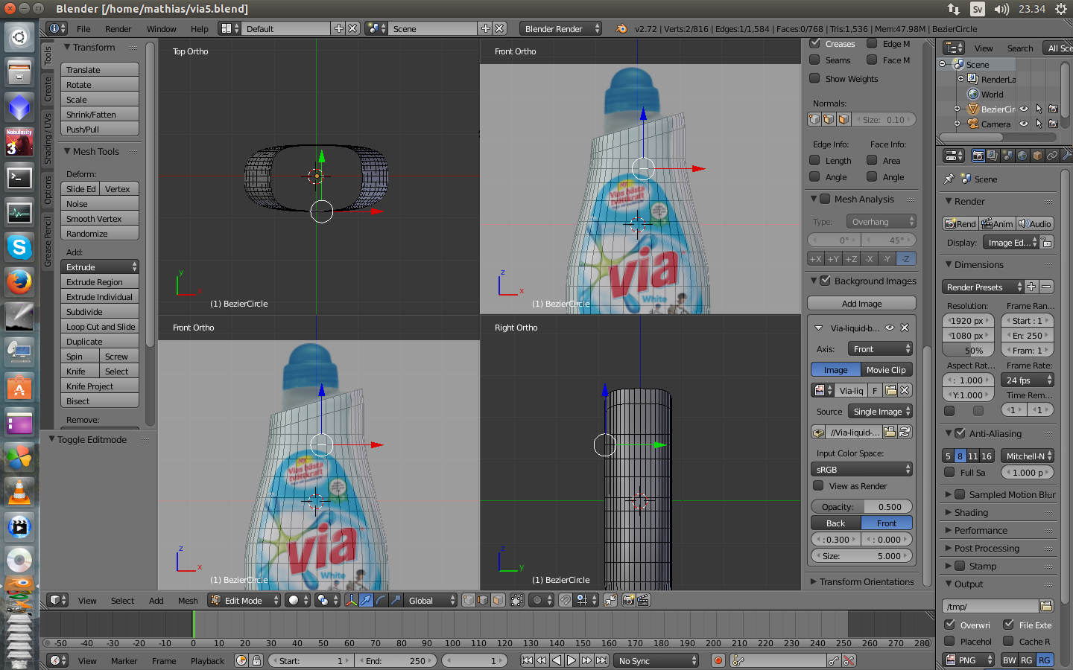The height and width of the screenshot is (670, 1073).
Task: Enable edge Length info checkbox
Action: 814,160
